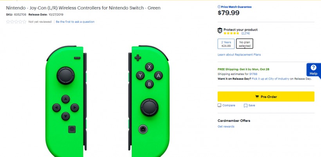Click Be the first to ask a question
Viewport: 321px width, 157px height.
point(75,22)
